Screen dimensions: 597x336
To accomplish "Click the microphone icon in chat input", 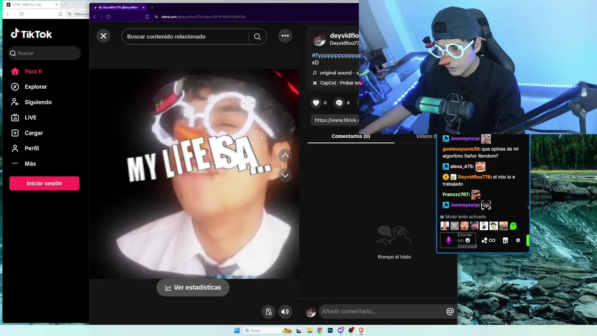I will coord(449,240).
